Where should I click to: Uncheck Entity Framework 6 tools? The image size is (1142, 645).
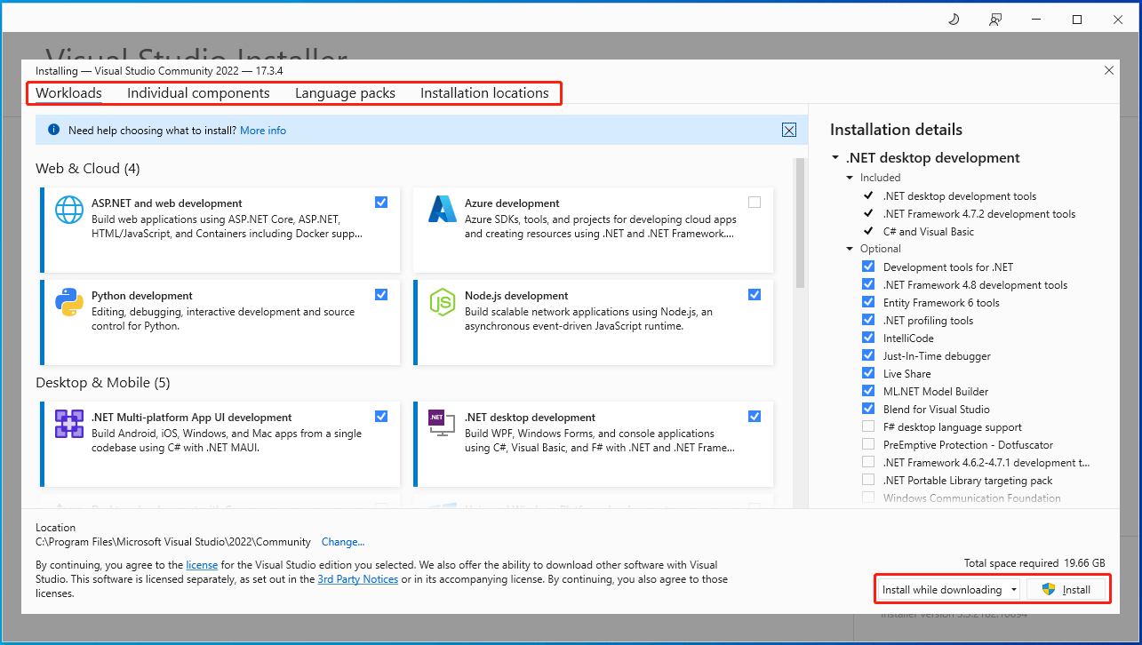pyautogui.click(x=868, y=302)
